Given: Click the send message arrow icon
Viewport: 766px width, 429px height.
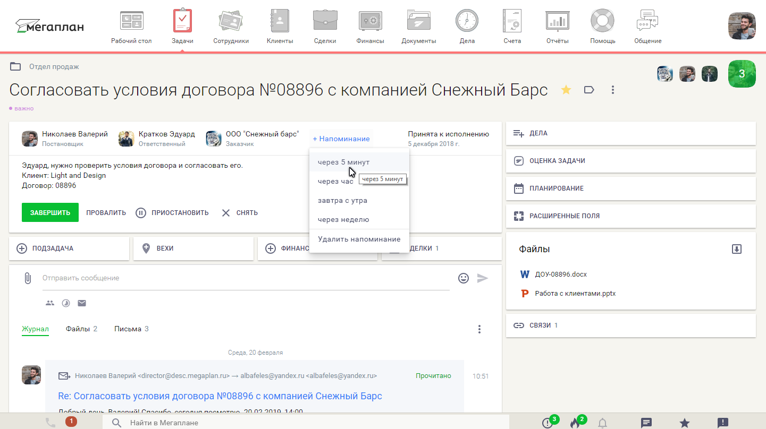Looking at the screenshot, I should (x=483, y=278).
